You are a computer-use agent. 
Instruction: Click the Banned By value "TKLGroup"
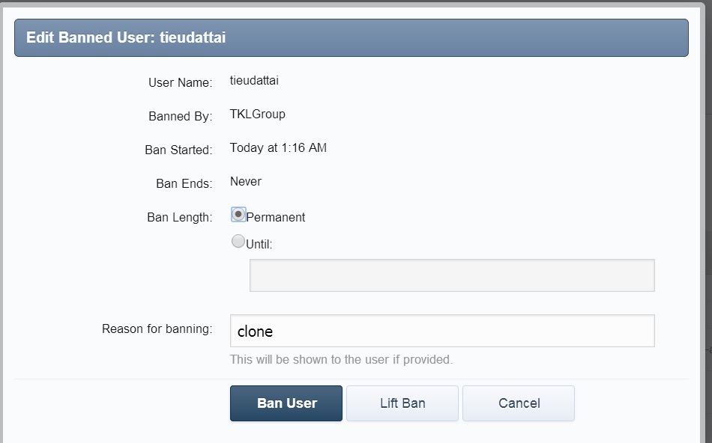point(257,114)
